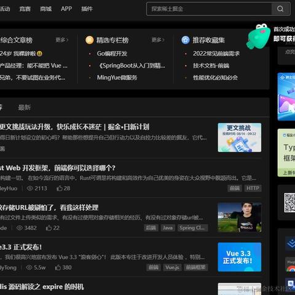The image size is (295, 295).
Task: Open 更文挑战玩法升级 article title
Action: pyautogui.click(x=74, y=127)
